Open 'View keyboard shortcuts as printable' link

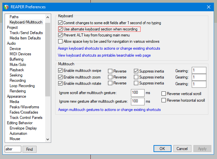(104, 55)
